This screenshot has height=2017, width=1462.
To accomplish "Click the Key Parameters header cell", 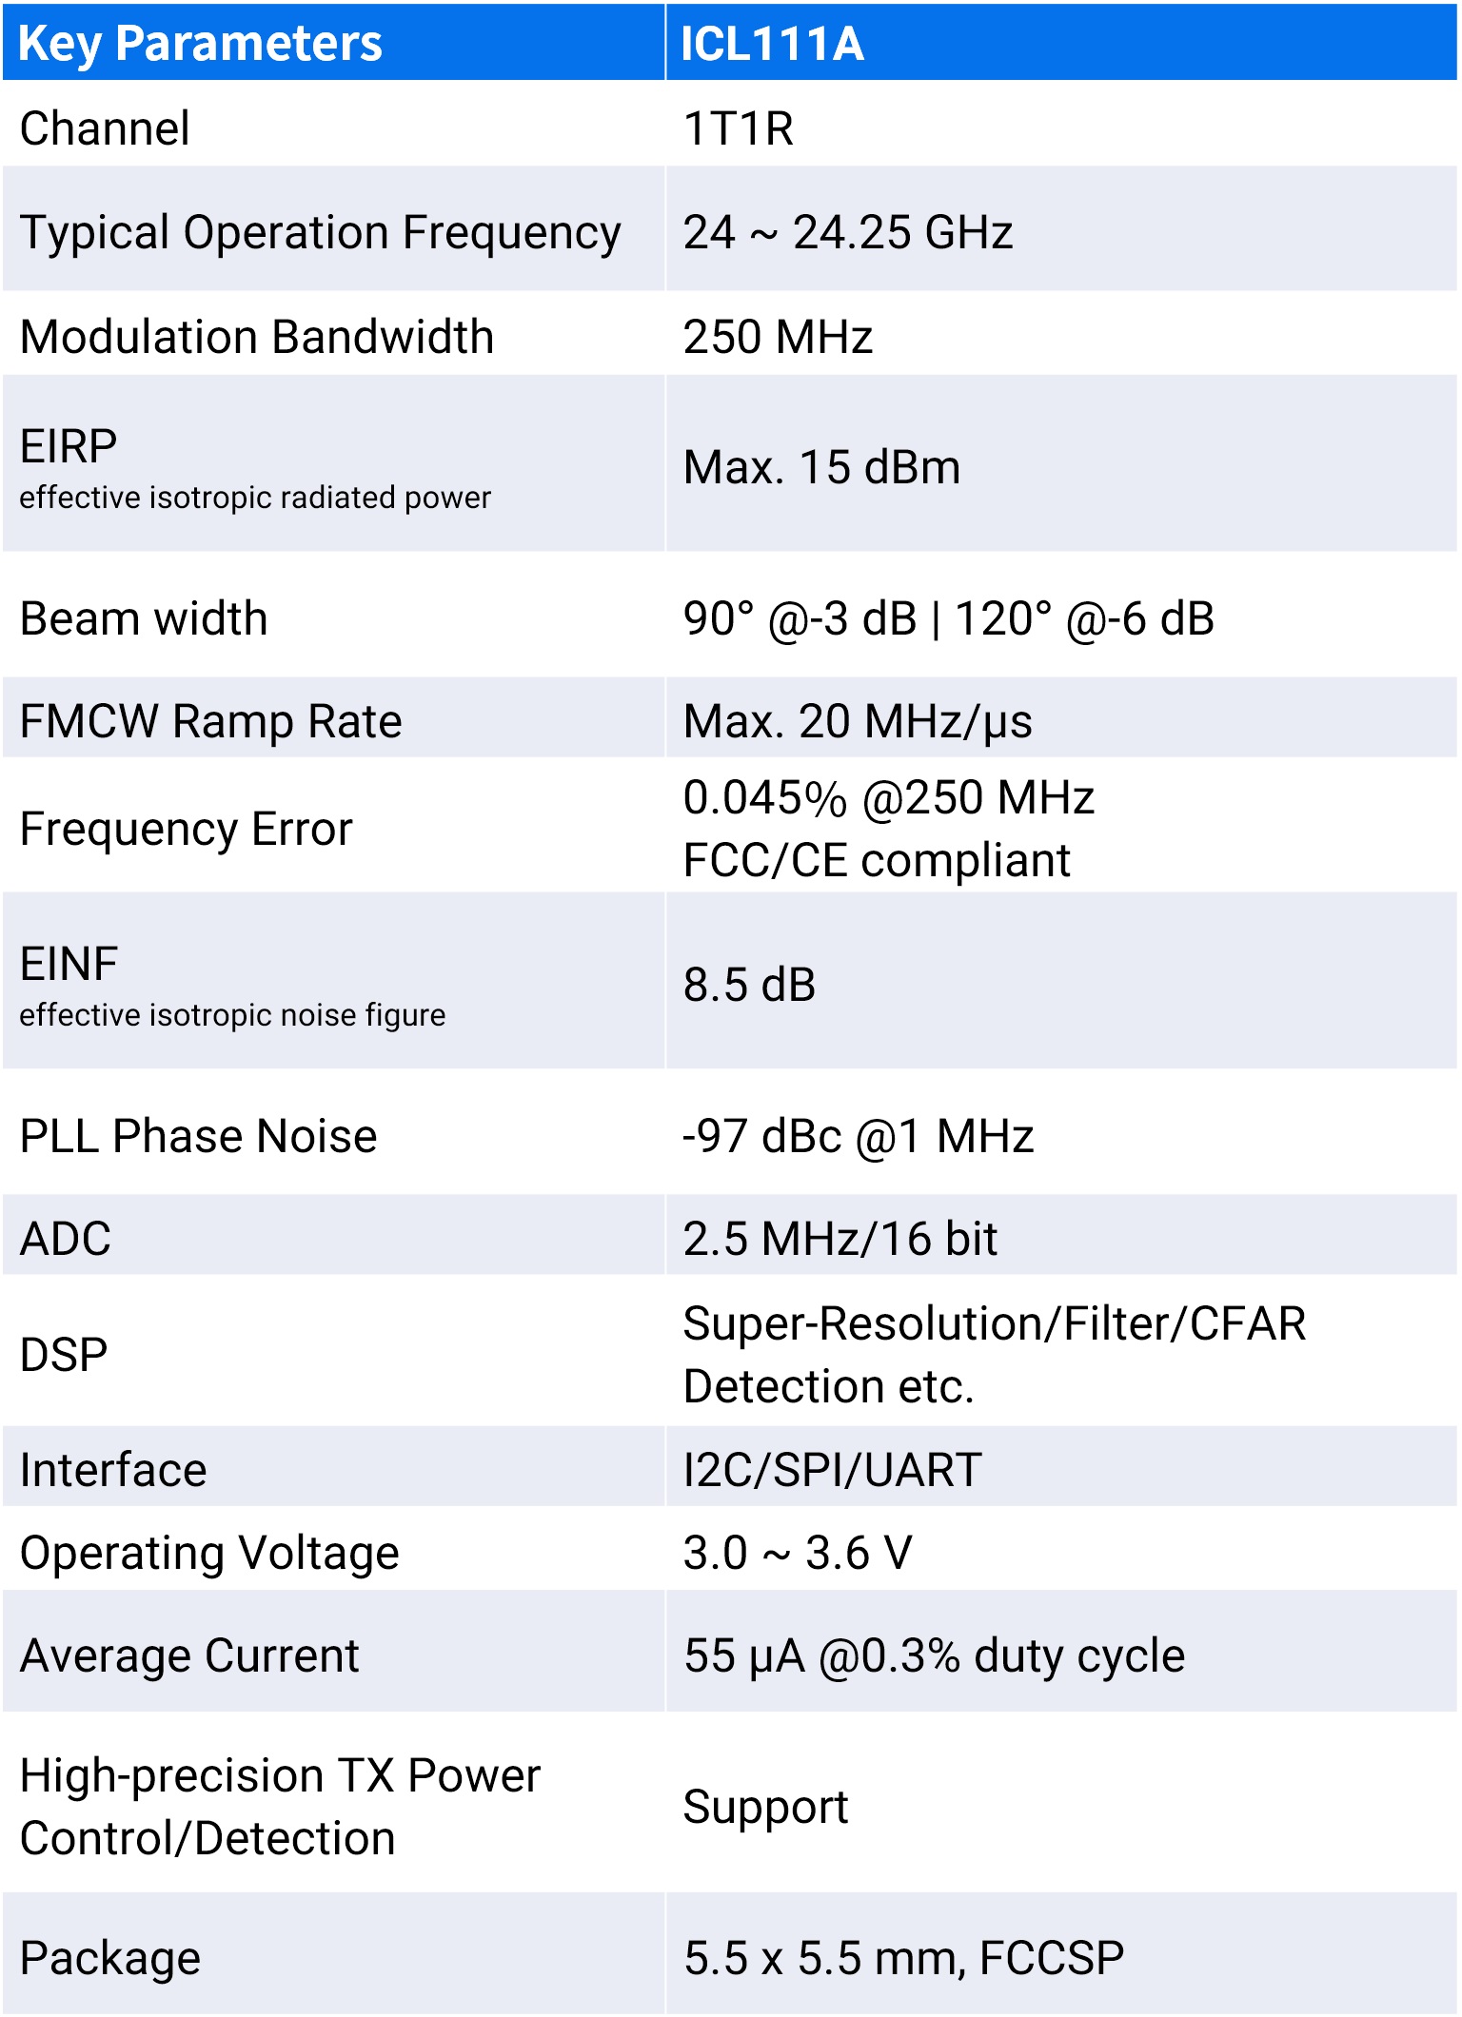I will (333, 43).
